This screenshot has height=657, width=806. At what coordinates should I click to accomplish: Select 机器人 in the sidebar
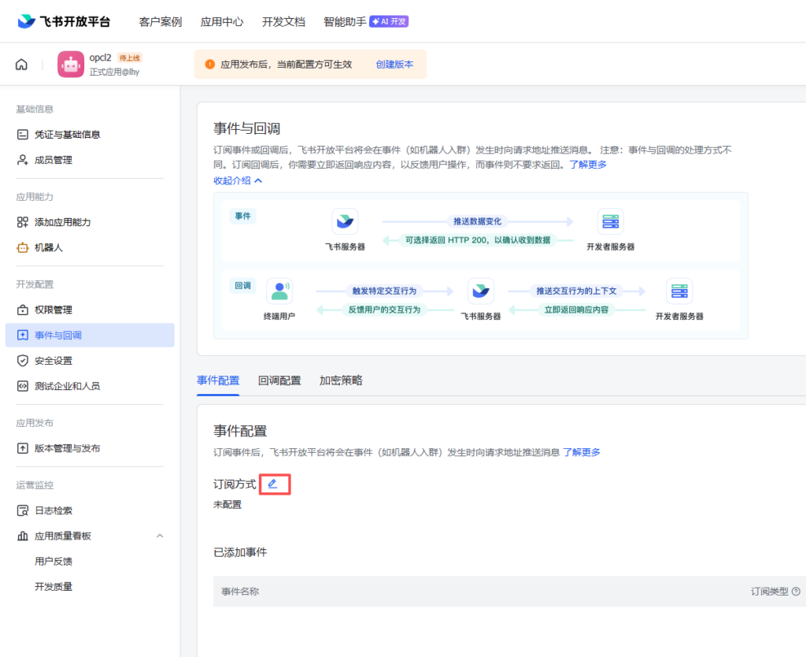48,247
